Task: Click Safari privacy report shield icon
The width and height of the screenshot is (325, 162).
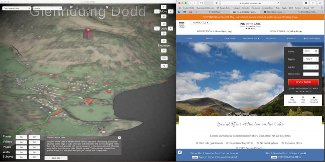Action: point(216,3)
